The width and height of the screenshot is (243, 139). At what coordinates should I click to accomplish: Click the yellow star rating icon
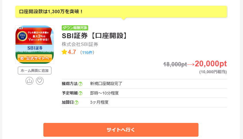pyautogui.click(x=64, y=52)
